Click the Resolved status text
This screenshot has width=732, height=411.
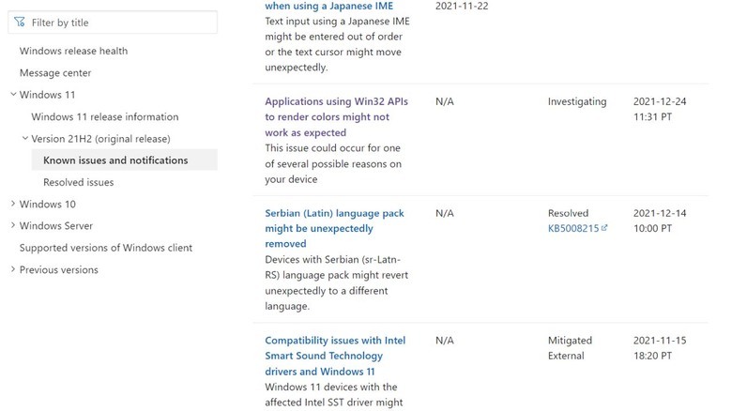click(x=568, y=213)
